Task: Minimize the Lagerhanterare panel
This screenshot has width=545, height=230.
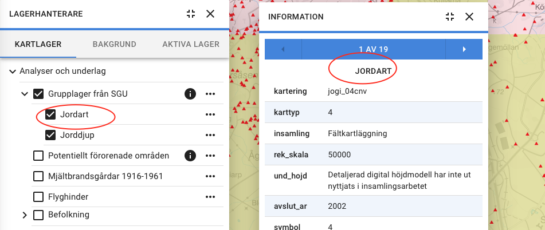Action: 191,14
